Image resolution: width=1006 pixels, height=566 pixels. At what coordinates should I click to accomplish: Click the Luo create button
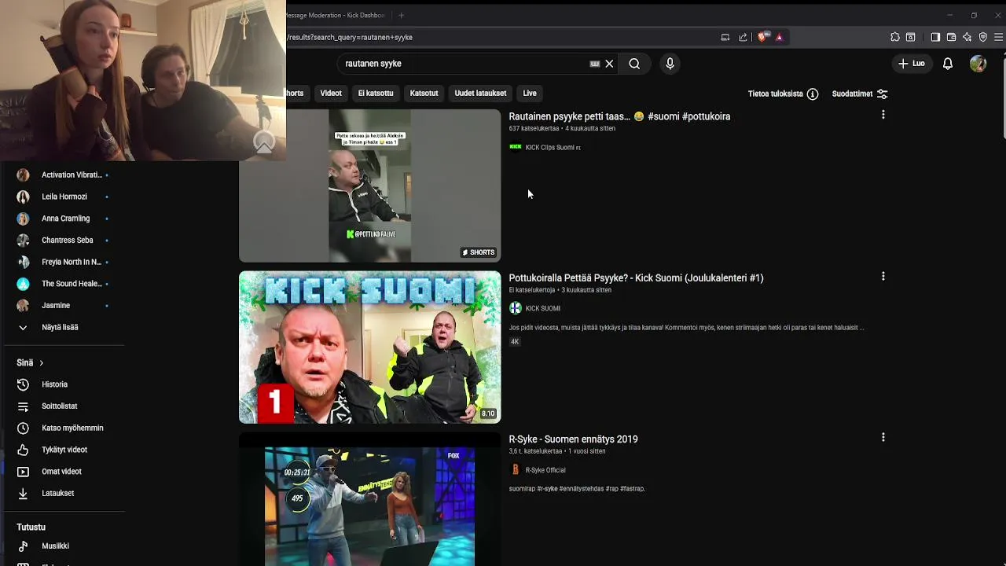[912, 64]
